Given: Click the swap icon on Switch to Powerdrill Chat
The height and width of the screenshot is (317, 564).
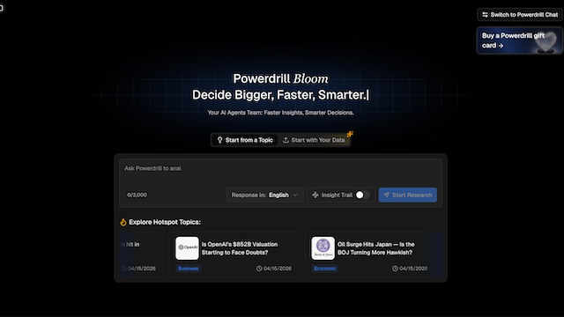Looking at the screenshot, I should pyautogui.click(x=485, y=15).
